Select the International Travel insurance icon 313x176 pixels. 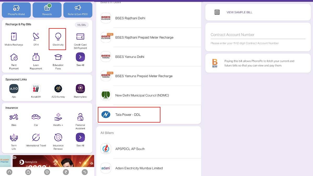tap(36, 137)
